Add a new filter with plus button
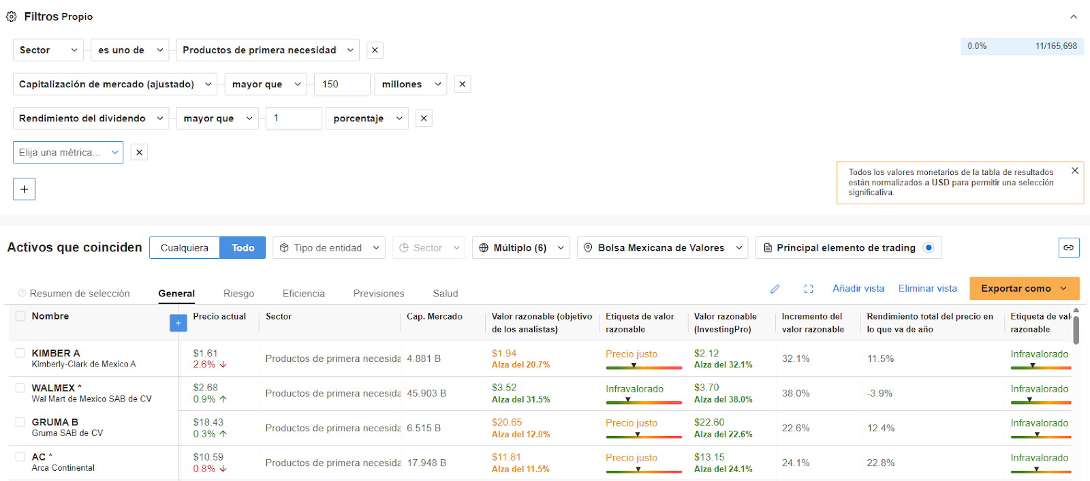Image resolution: width=1090 pixels, height=481 pixels. pyautogui.click(x=24, y=189)
